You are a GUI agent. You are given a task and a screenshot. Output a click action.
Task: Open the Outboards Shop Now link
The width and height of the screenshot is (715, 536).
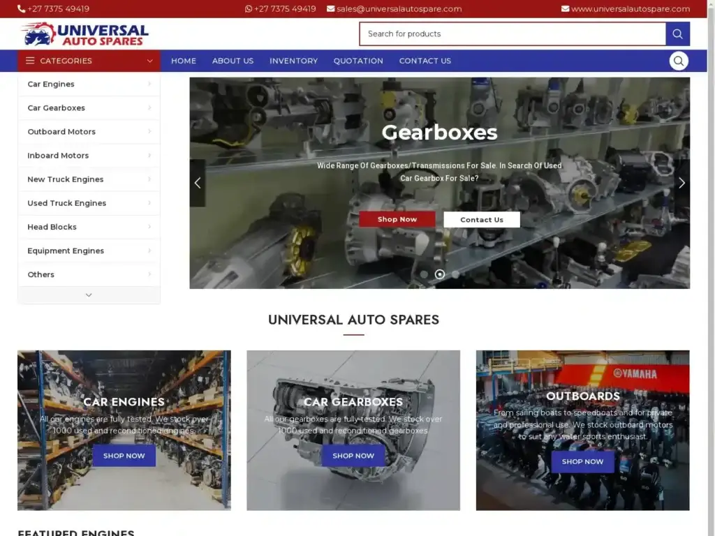tap(582, 461)
